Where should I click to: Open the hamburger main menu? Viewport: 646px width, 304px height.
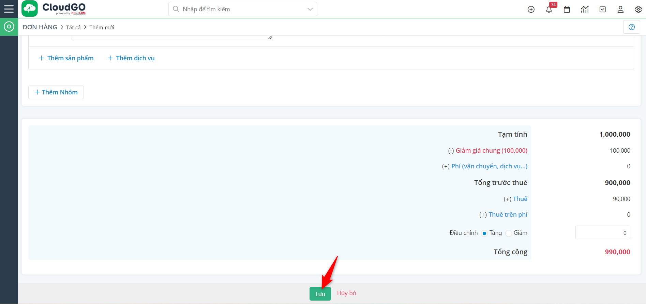tap(9, 9)
